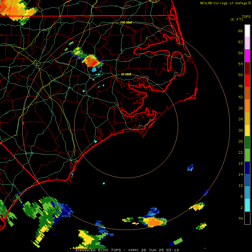Click the 30 legend value
This screenshot has width=252, height=252.
coord(241,130)
